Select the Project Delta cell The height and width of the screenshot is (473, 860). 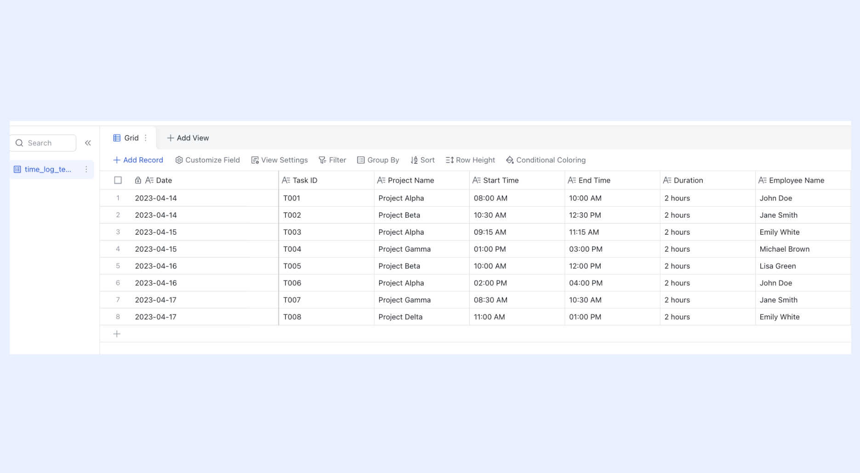pyautogui.click(x=422, y=317)
